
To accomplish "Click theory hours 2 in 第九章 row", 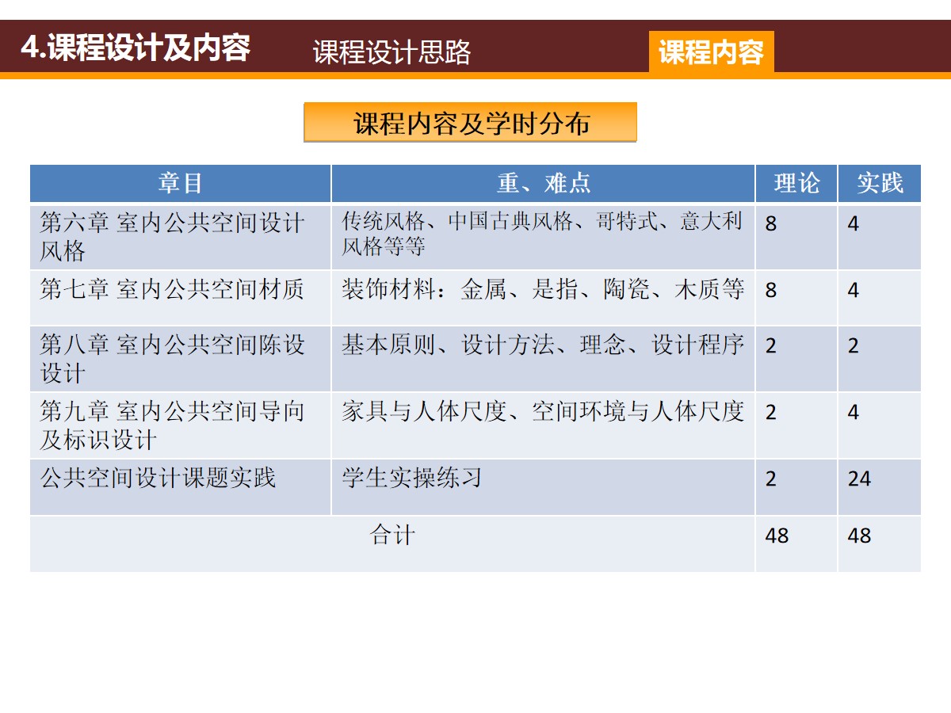I will pyautogui.click(x=771, y=413).
